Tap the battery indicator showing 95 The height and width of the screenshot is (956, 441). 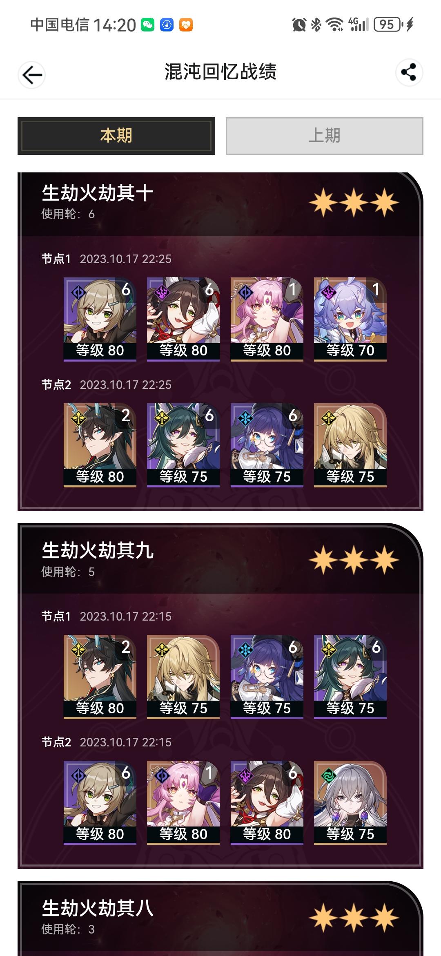pos(388,25)
